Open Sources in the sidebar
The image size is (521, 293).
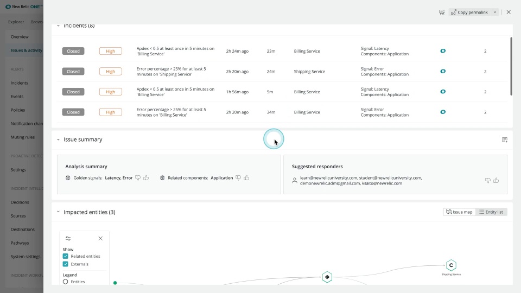point(18,216)
